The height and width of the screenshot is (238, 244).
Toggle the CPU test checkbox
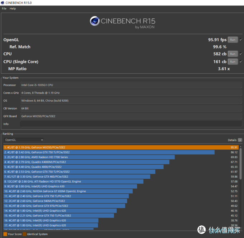pyautogui.click(x=241, y=54)
